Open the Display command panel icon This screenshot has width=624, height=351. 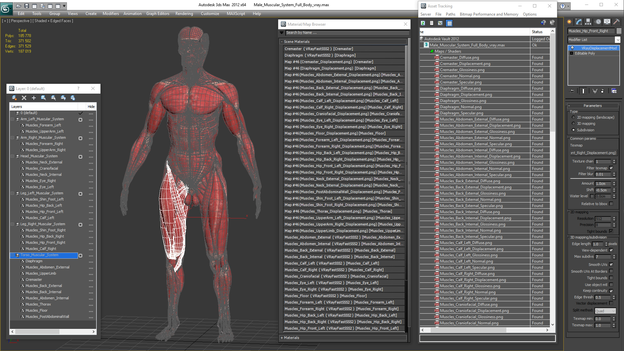pyautogui.click(x=607, y=22)
